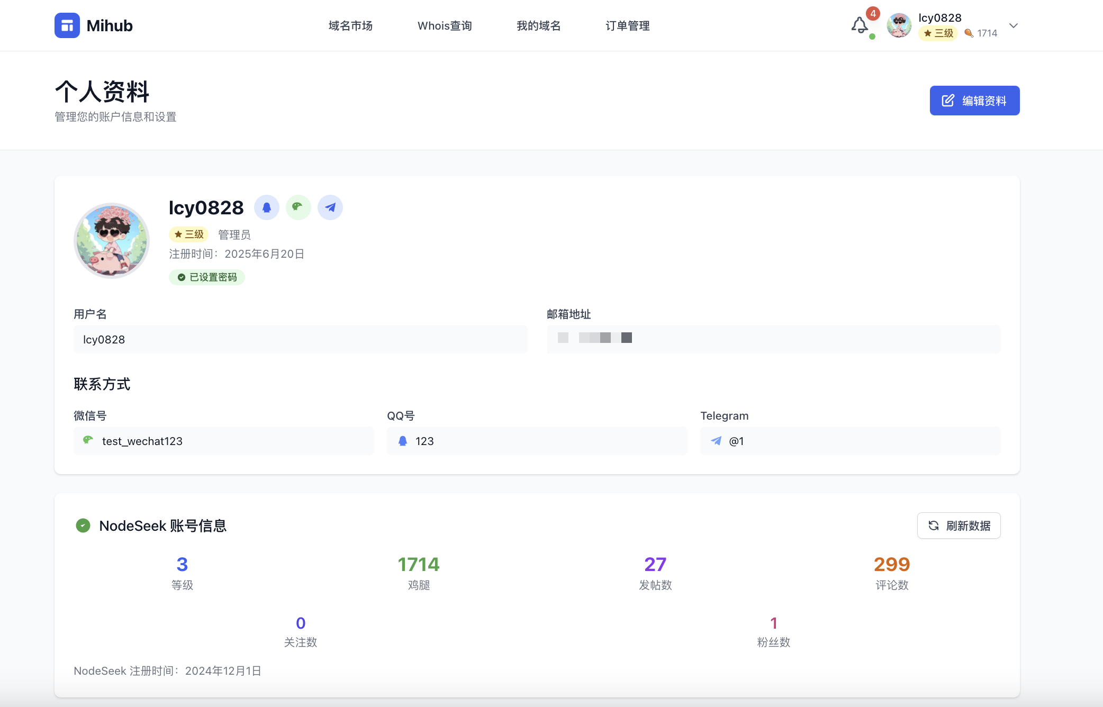Open the 我的域名 menu item
Screen dimensions: 1103x707
pos(538,25)
